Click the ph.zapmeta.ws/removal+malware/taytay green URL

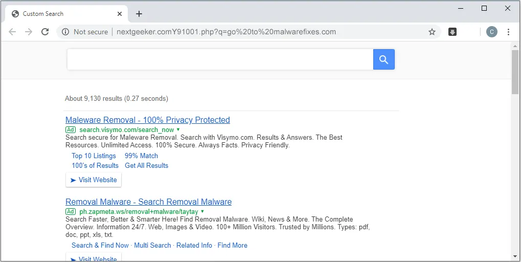point(139,212)
